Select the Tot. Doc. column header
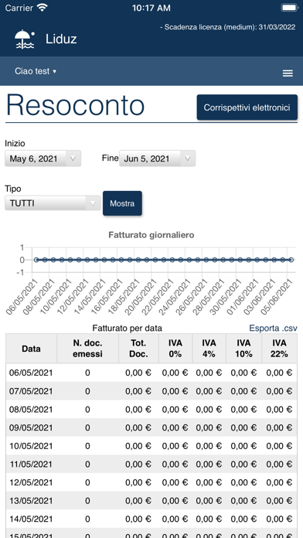Screen dimensions: 303x538 point(138,349)
